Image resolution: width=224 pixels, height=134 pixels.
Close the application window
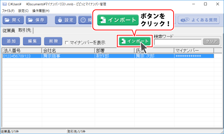click(x=218, y=4)
